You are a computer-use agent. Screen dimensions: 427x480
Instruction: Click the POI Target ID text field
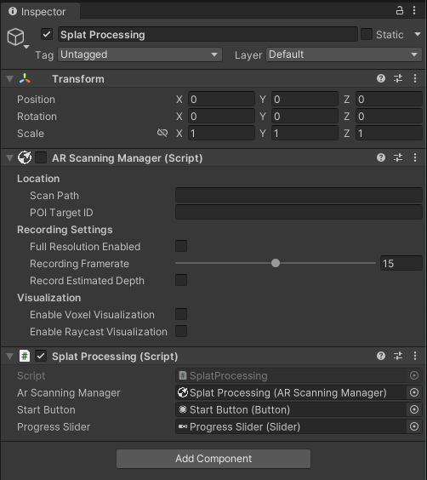299,212
